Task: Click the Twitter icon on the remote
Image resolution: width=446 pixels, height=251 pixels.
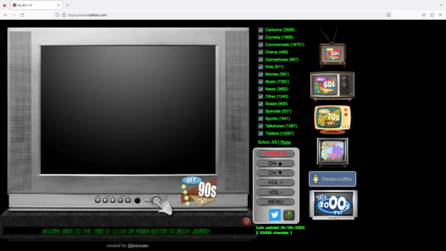Action: 275,215
